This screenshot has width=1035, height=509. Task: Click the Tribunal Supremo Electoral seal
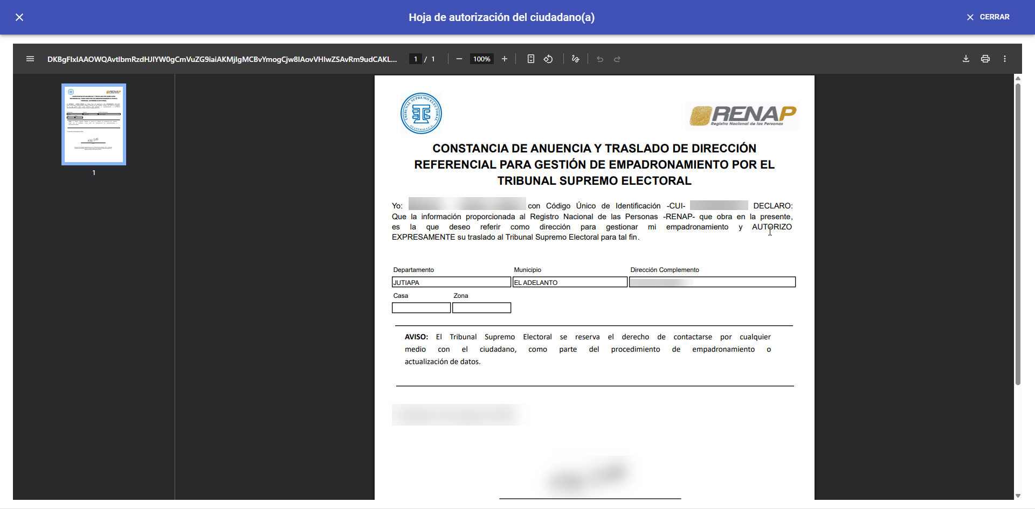tap(421, 114)
